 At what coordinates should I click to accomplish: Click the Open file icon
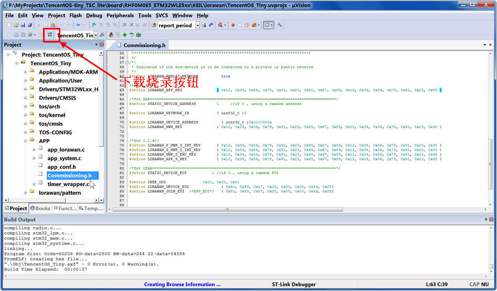(x=16, y=25)
